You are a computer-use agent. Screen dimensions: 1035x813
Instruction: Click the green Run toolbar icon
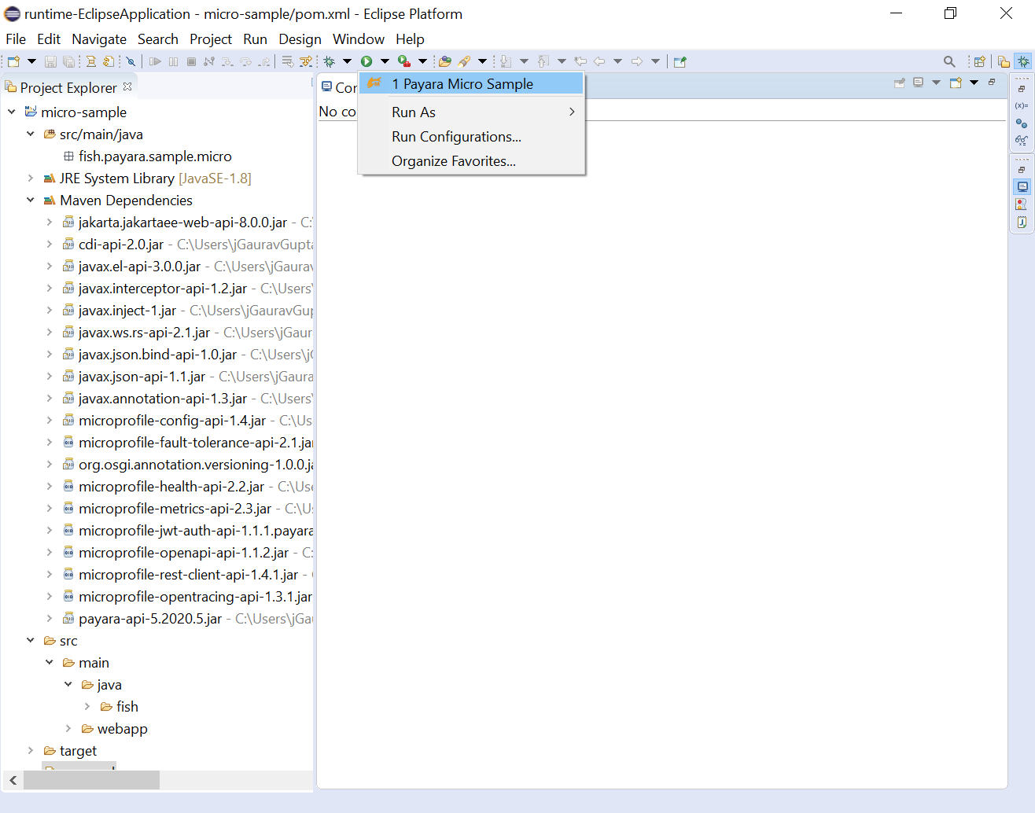pos(366,61)
